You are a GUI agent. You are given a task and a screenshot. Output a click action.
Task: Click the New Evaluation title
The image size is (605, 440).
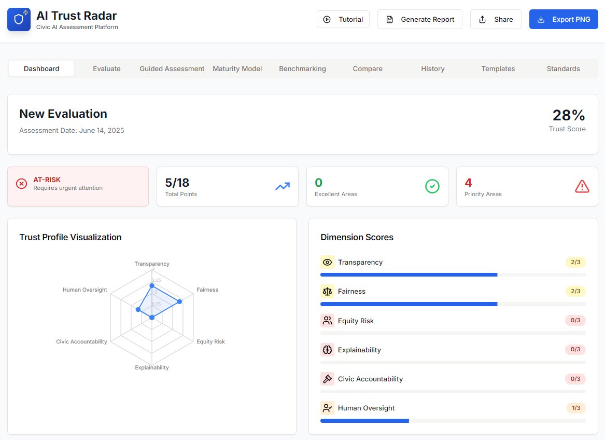63,114
